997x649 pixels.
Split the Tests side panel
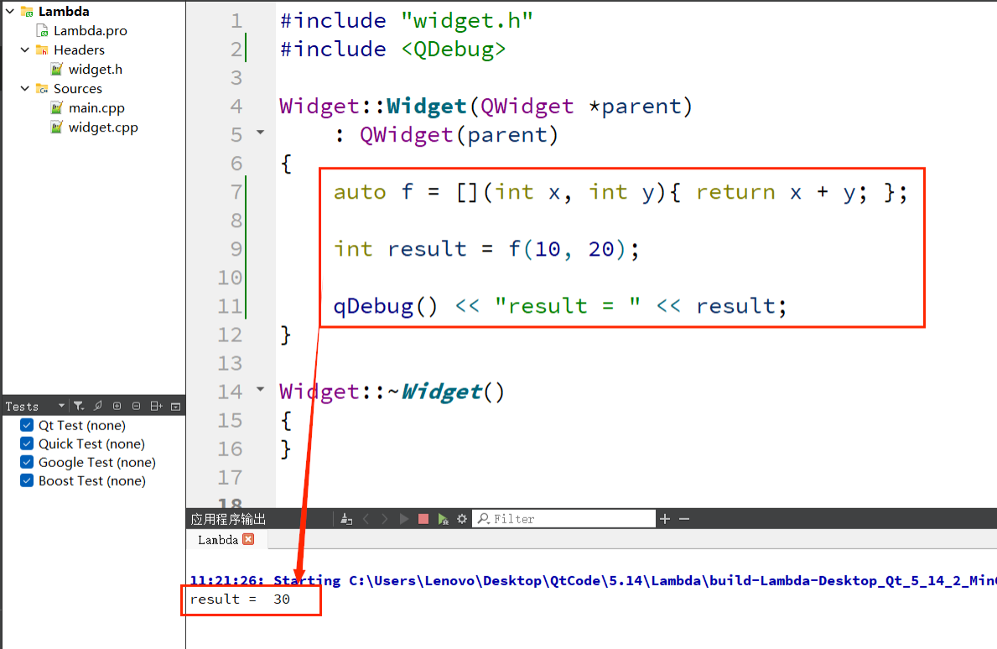tap(157, 406)
